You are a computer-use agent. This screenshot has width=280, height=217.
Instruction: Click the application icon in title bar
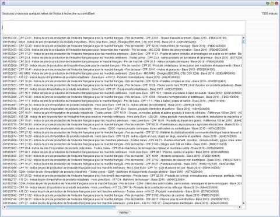pyautogui.click(x=3, y=3)
